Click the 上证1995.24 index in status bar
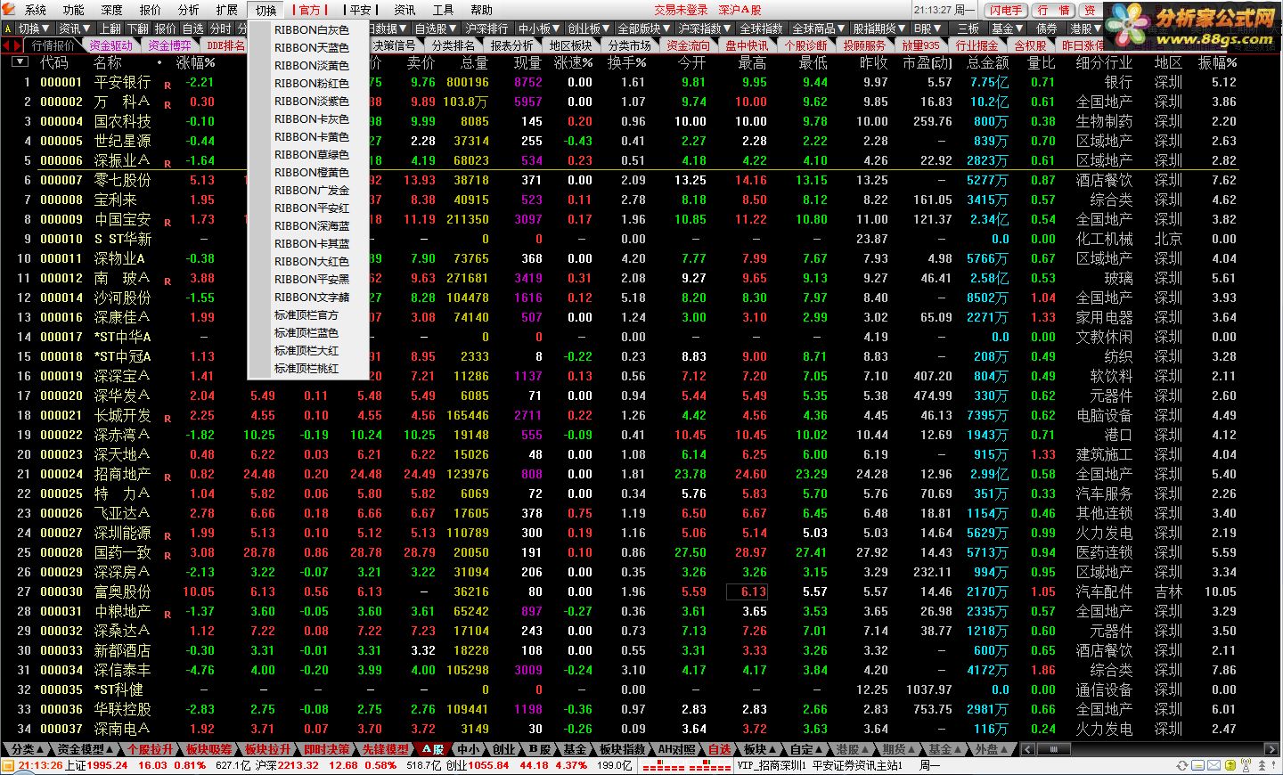The height and width of the screenshot is (775, 1283). point(96,765)
